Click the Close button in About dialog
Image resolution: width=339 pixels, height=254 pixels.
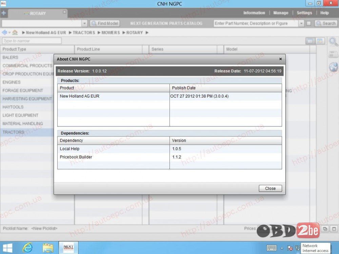pyautogui.click(x=270, y=188)
